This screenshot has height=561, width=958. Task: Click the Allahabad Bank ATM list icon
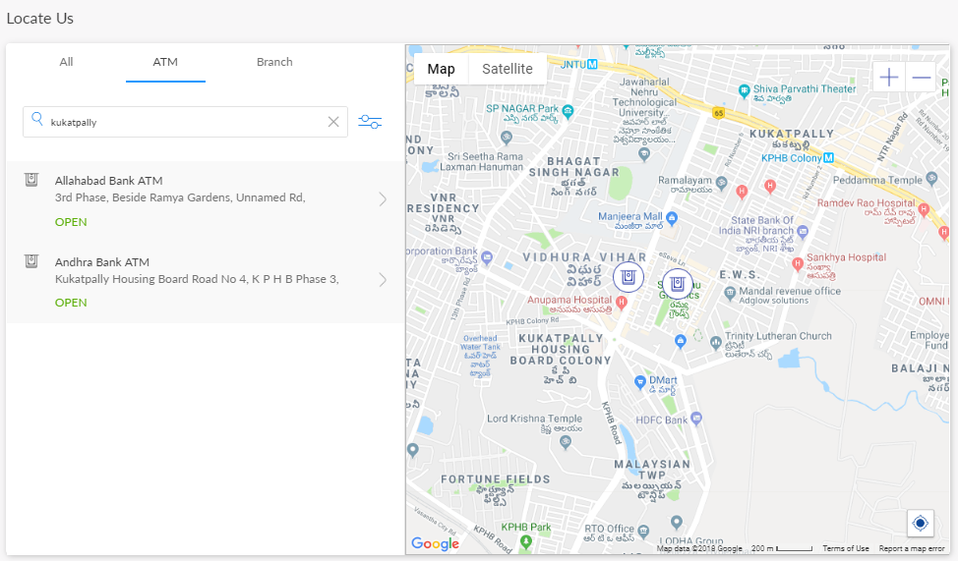click(31, 179)
